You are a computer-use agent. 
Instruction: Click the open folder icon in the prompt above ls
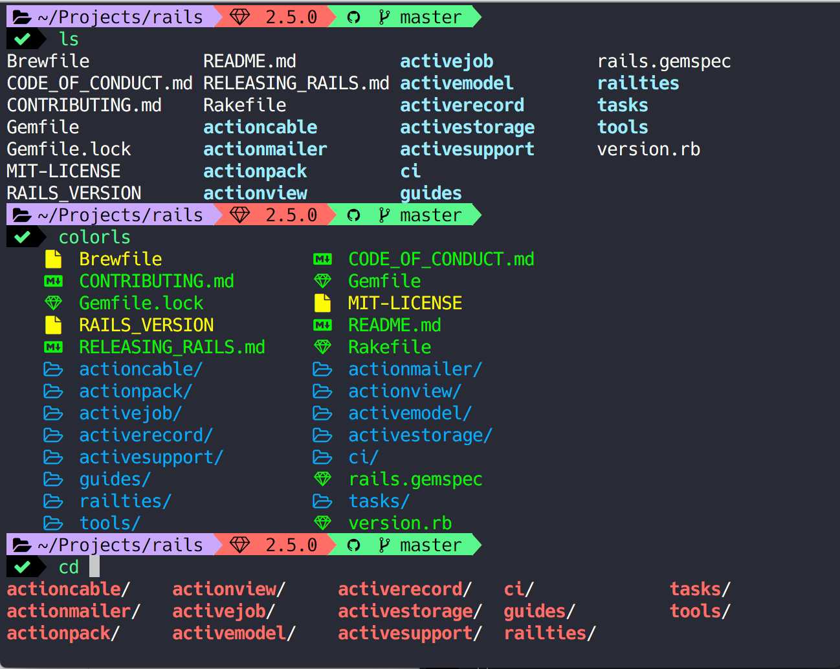(22, 17)
